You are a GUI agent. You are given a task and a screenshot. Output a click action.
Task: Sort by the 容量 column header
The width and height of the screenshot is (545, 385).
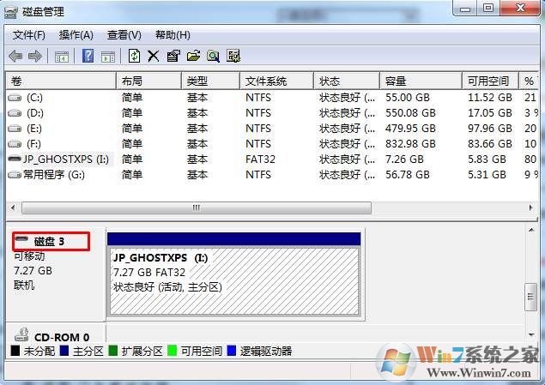[x=421, y=81]
